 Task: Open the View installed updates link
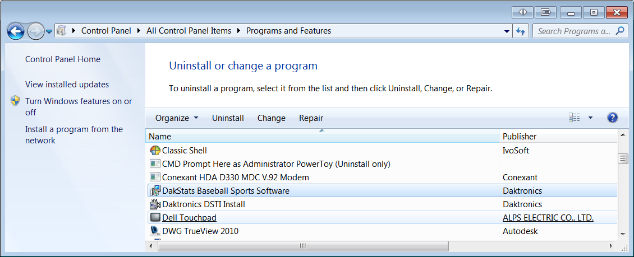[x=67, y=85]
